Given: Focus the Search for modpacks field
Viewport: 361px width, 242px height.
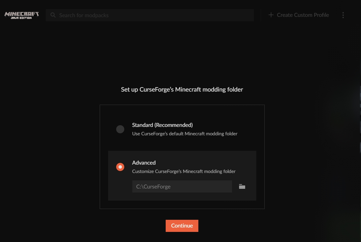Looking at the screenshot, I should tap(150, 15).
